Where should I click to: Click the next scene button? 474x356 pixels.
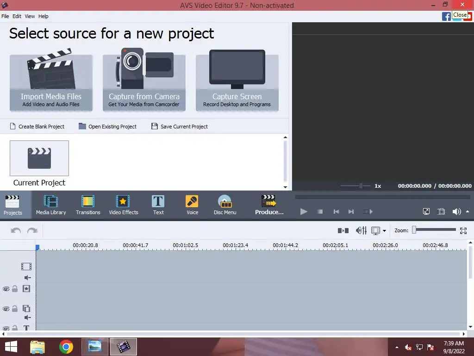[368, 211]
